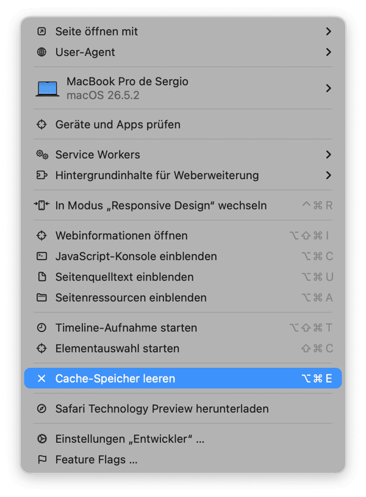Image resolution: width=366 pixels, height=497 pixels.
Task: Click the folder icon for Seitenressourcen
Action: tap(41, 298)
